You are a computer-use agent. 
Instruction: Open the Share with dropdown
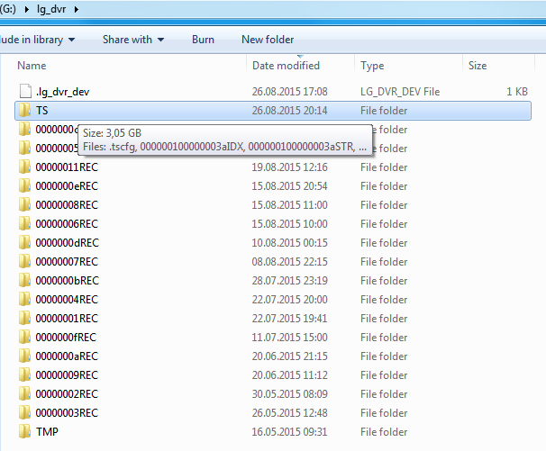click(133, 40)
